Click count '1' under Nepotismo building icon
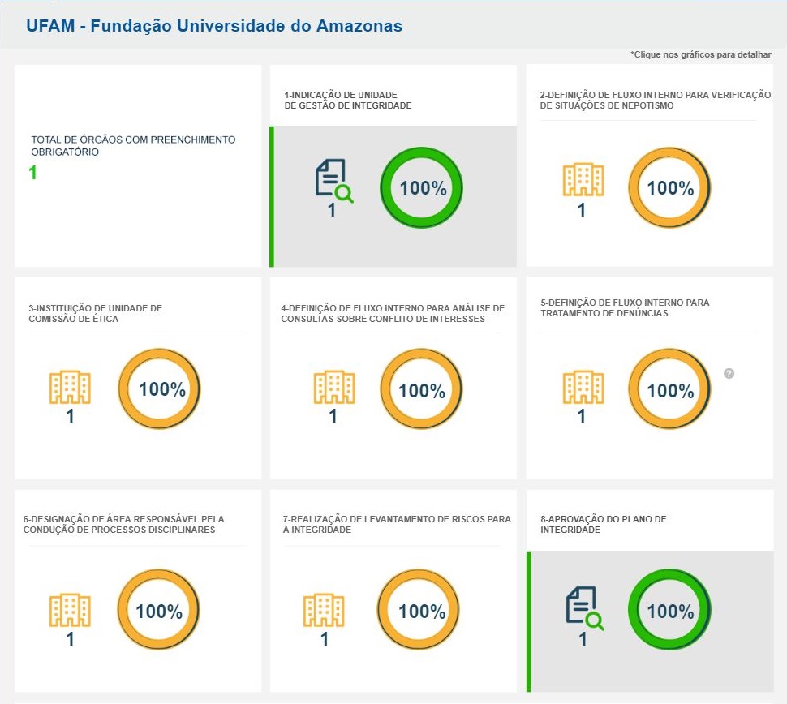This screenshot has height=704, width=787. pyautogui.click(x=581, y=210)
